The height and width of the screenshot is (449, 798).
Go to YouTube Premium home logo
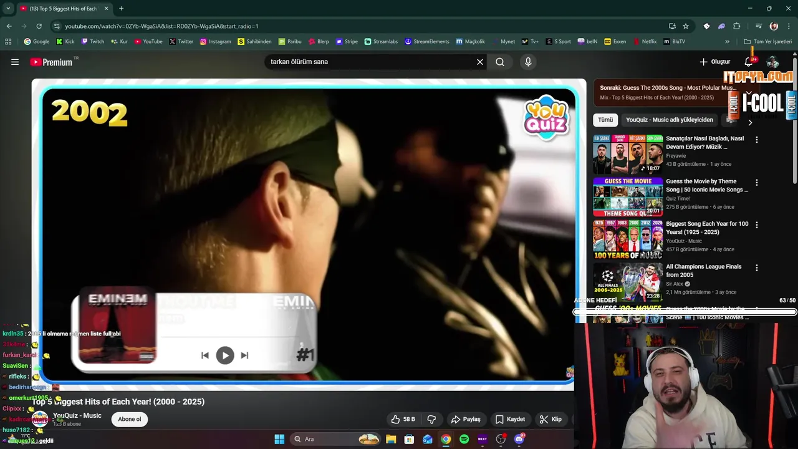pyautogui.click(x=52, y=62)
